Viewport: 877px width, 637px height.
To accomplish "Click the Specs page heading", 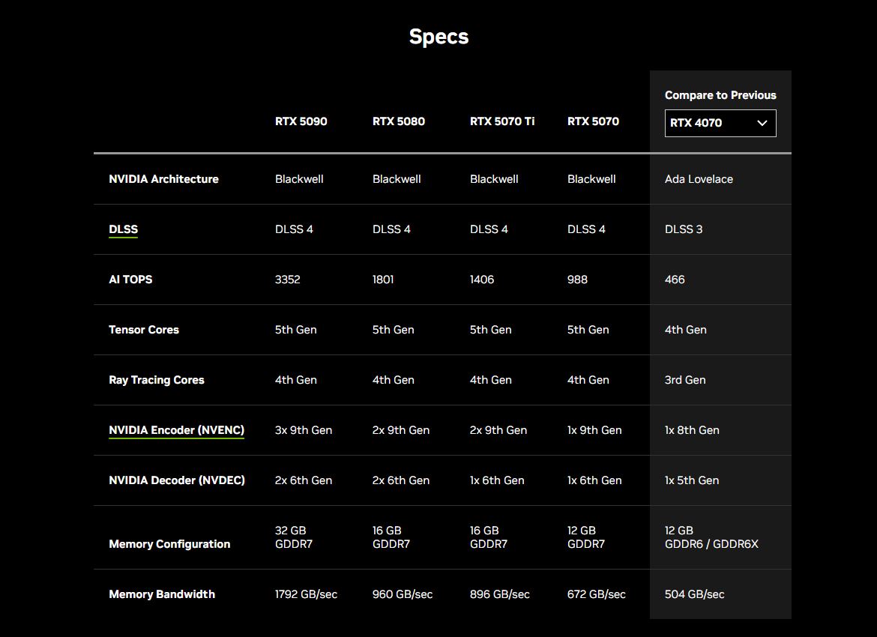I will [438, 37].
